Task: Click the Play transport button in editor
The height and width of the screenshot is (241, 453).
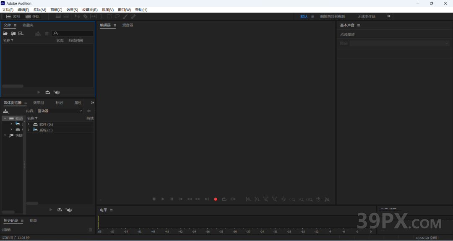Action: (x=163, y=199)
